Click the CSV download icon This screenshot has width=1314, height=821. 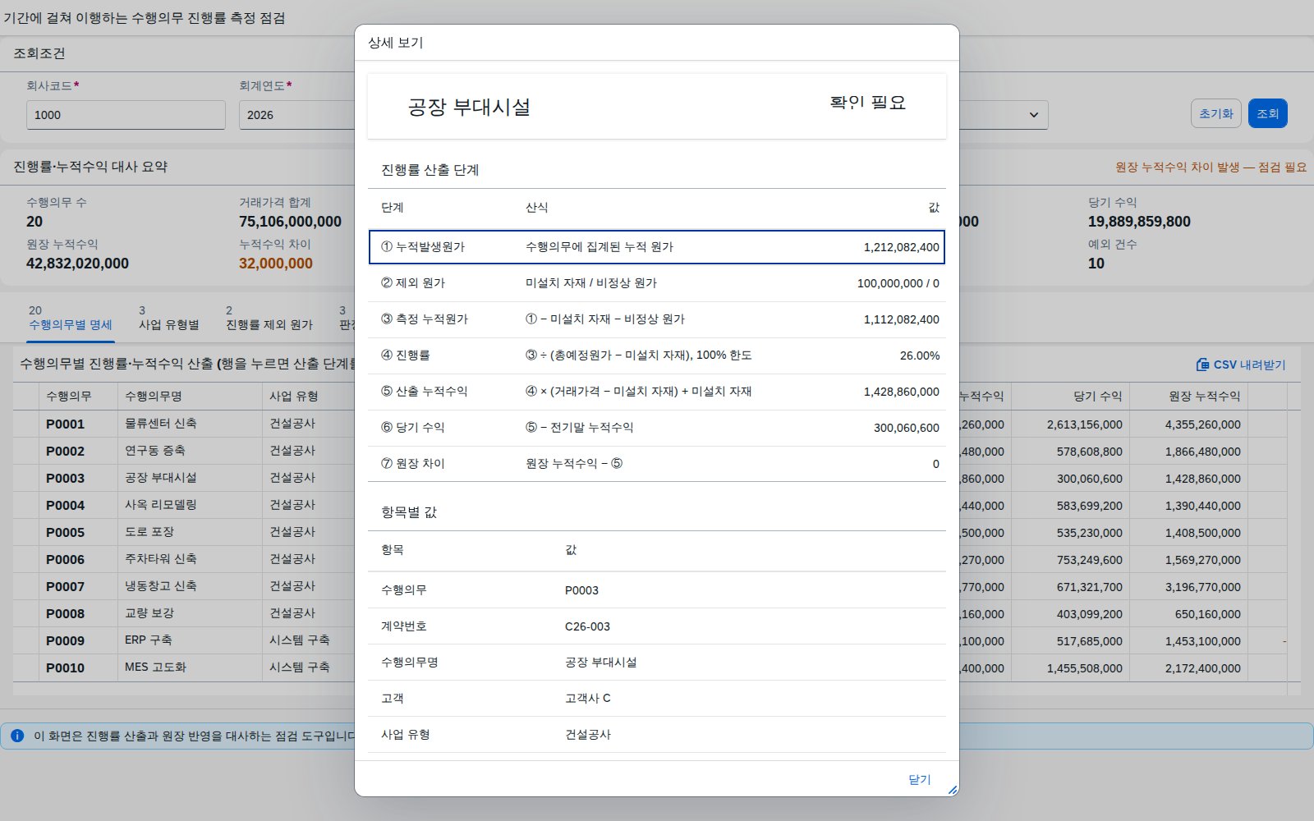coord(1202,365)
